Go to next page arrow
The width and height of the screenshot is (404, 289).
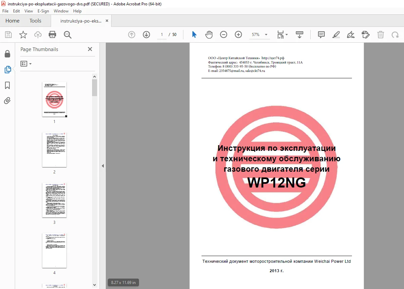(x=146, y=35)
